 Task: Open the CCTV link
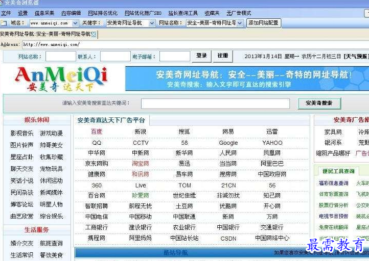tap(141, 143)
